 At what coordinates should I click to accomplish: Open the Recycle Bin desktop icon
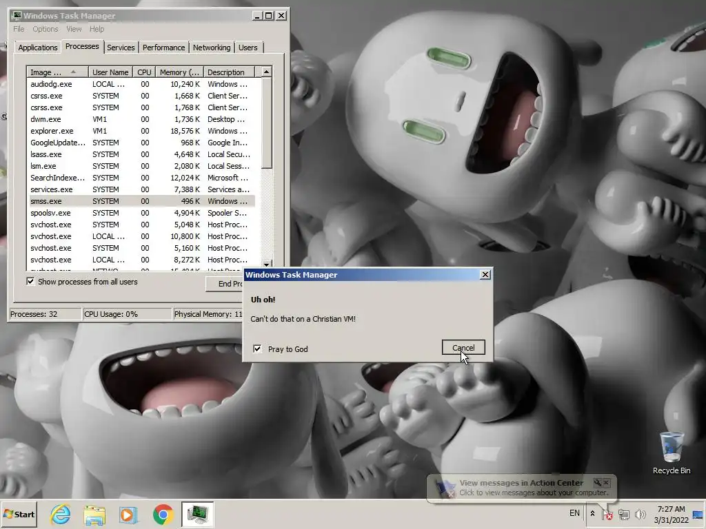[x=672, y=453]
